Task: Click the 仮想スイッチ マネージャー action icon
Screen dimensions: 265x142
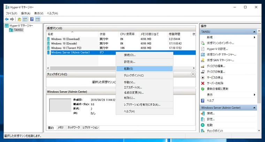Action: (x=203, y=55)
